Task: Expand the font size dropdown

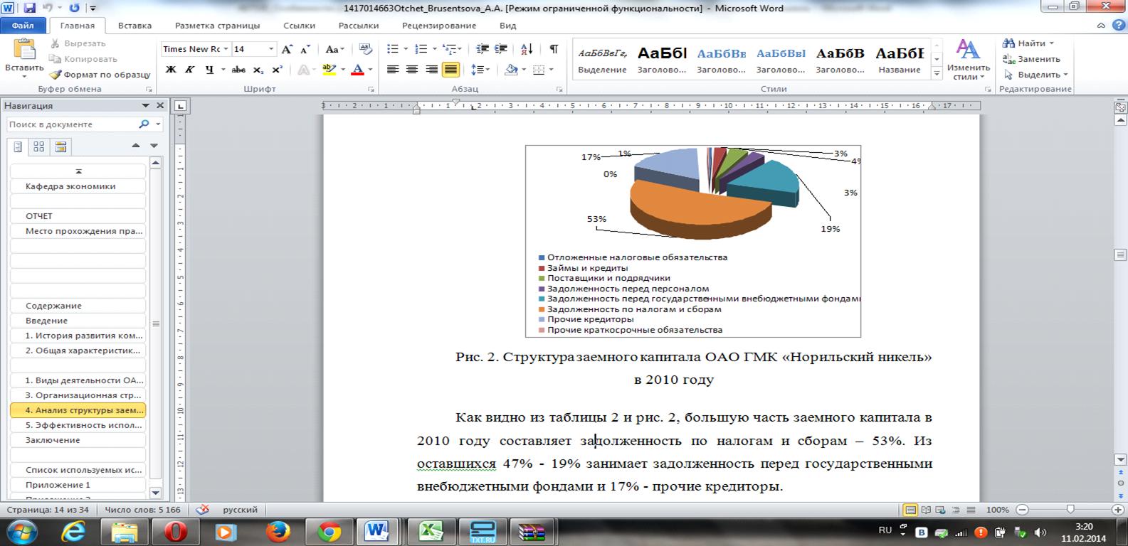Action: click(271, 49)
